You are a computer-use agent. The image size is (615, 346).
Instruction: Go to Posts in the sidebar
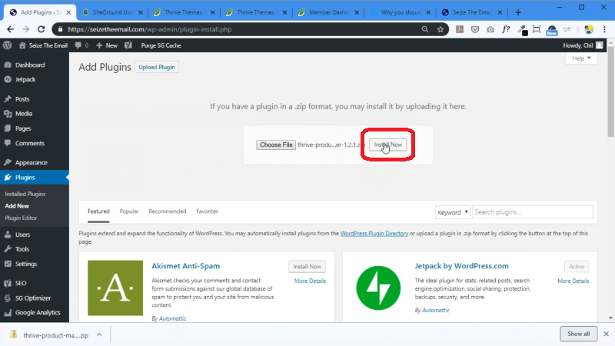coord(22,99)
